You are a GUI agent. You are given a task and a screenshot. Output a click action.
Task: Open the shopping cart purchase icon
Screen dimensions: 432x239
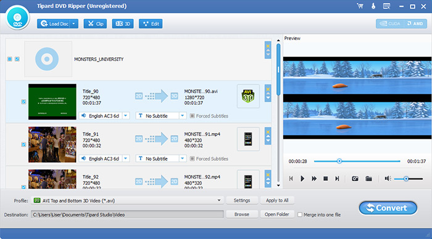pos(360,6)
